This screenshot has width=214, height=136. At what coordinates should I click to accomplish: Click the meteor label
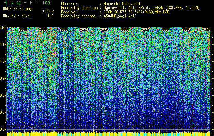[48, 11]
